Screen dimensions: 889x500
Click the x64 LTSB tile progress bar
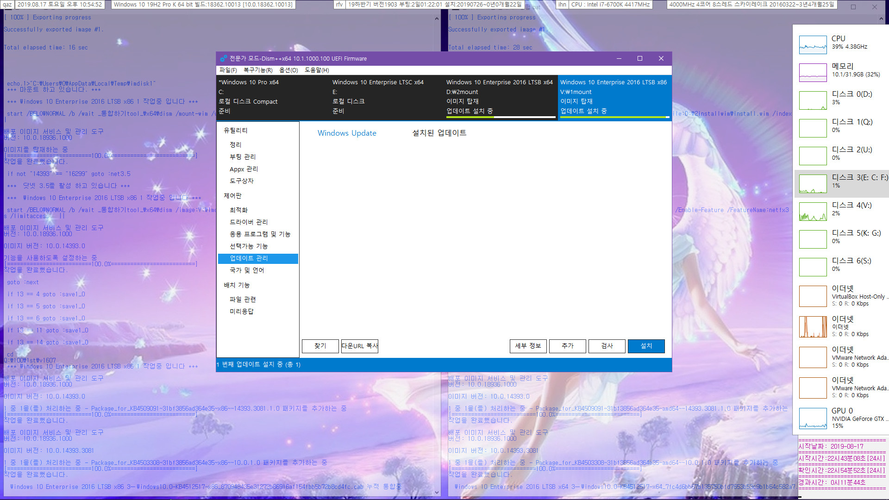tap(501, 117)
